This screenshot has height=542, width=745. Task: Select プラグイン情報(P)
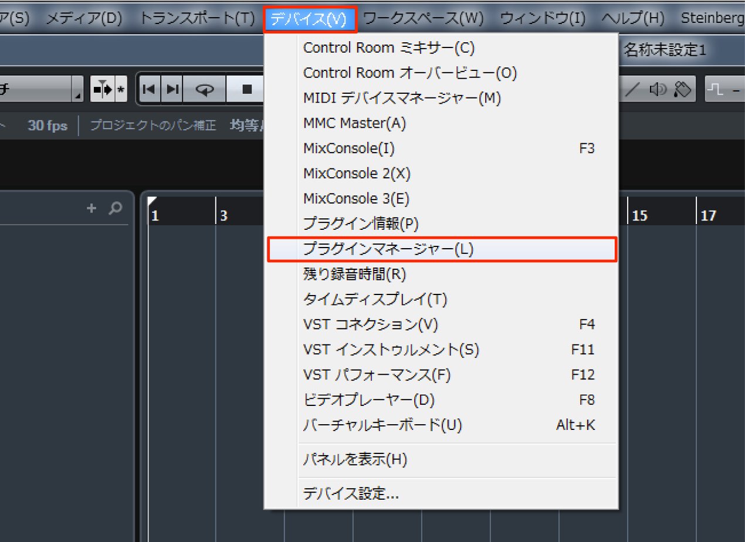point(441,224)
